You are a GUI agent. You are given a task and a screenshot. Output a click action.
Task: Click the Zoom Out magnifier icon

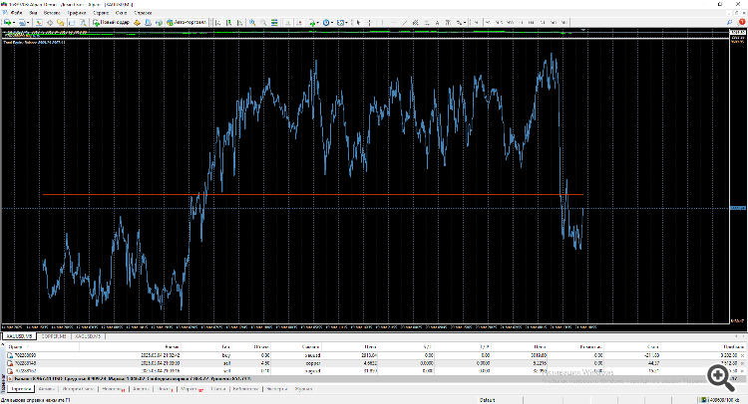click(x=263, y=22)
